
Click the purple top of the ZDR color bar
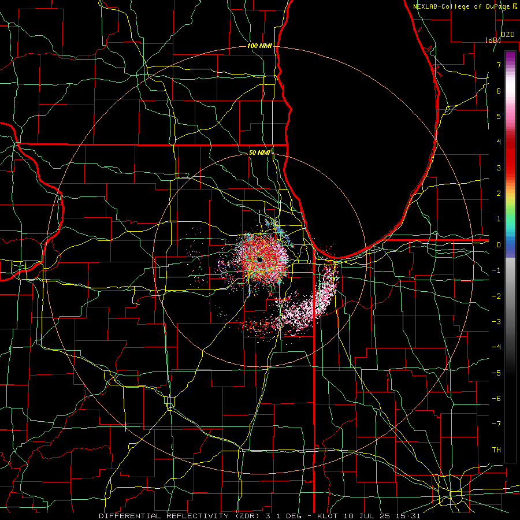coord(510,55)
